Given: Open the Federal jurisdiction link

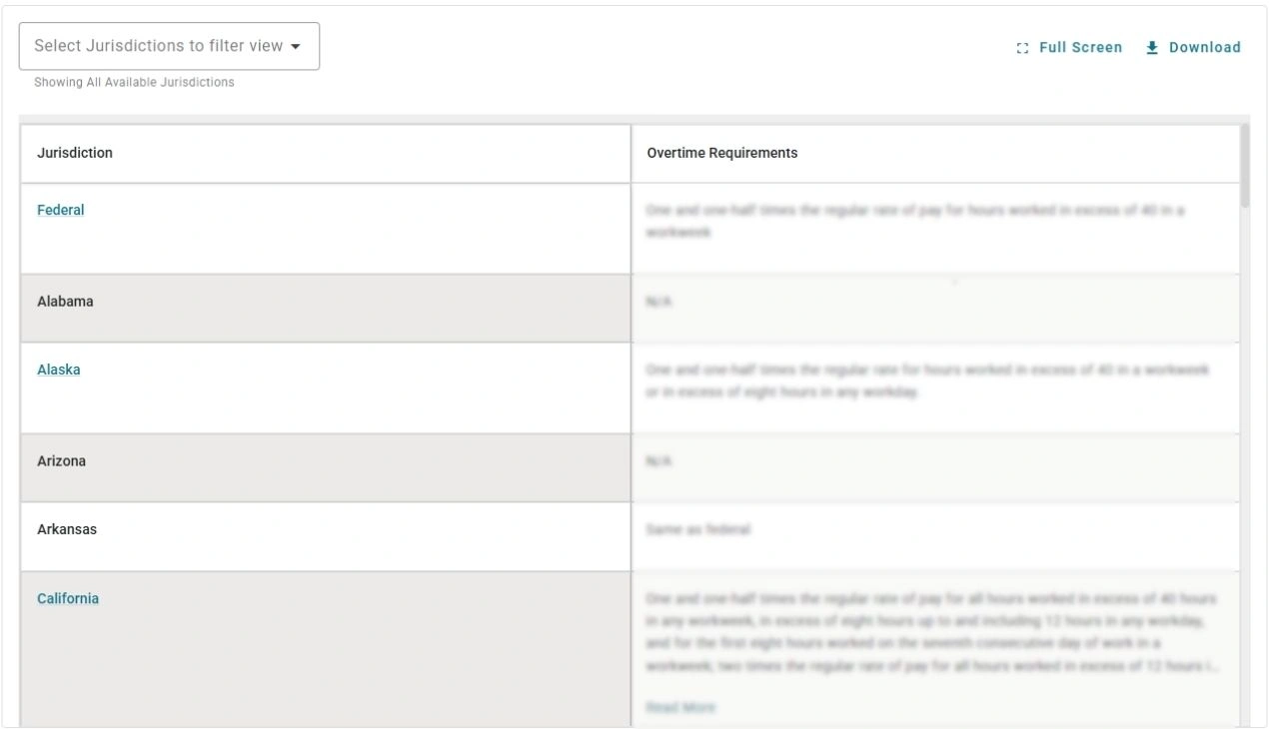Looking at the screenshot, I should (x=60, y=210).
